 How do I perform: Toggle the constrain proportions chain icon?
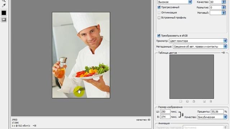click(183, 114)
